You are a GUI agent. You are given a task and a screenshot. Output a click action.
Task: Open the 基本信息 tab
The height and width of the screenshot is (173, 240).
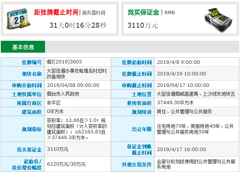pos(23,47)
